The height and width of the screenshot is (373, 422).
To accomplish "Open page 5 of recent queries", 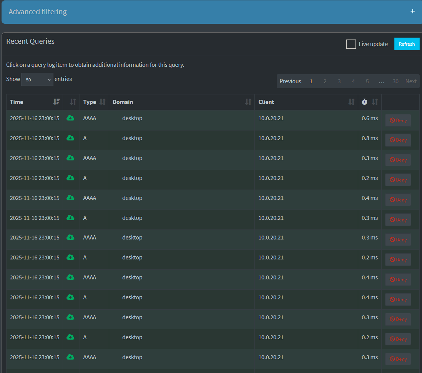I will 367,81.
